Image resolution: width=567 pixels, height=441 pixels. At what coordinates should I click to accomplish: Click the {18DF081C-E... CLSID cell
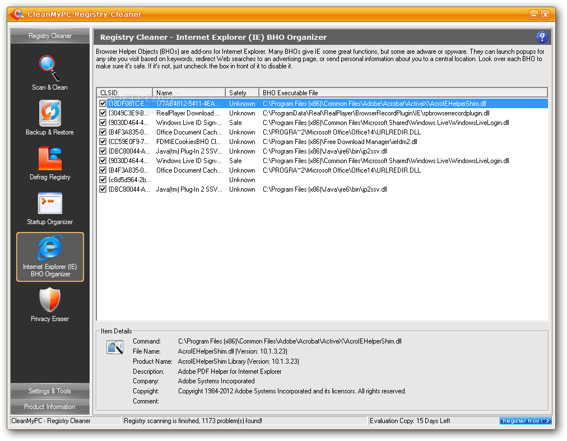point(129,104)
